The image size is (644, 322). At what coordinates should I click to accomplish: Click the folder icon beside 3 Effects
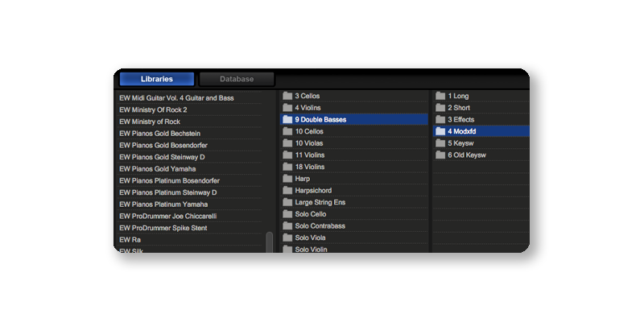pos(440,119)
